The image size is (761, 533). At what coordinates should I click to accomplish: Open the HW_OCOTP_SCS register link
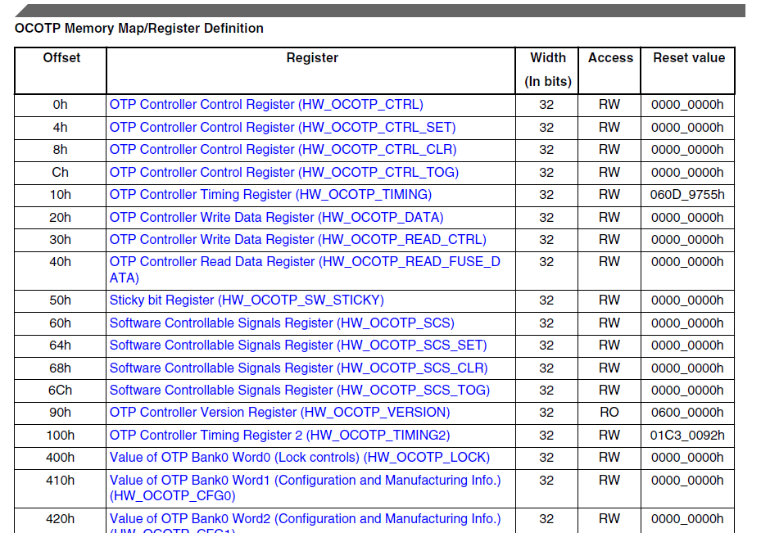(282, 323)
